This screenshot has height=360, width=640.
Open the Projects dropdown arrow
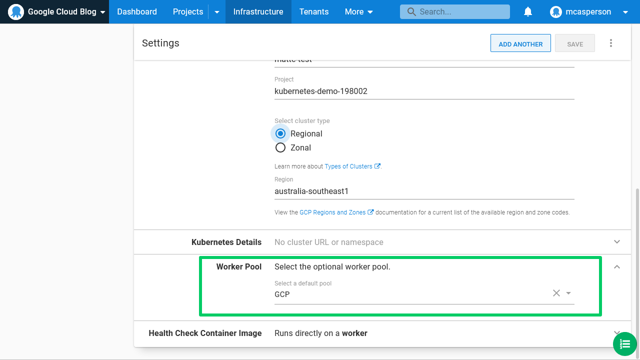coord(216,11)
